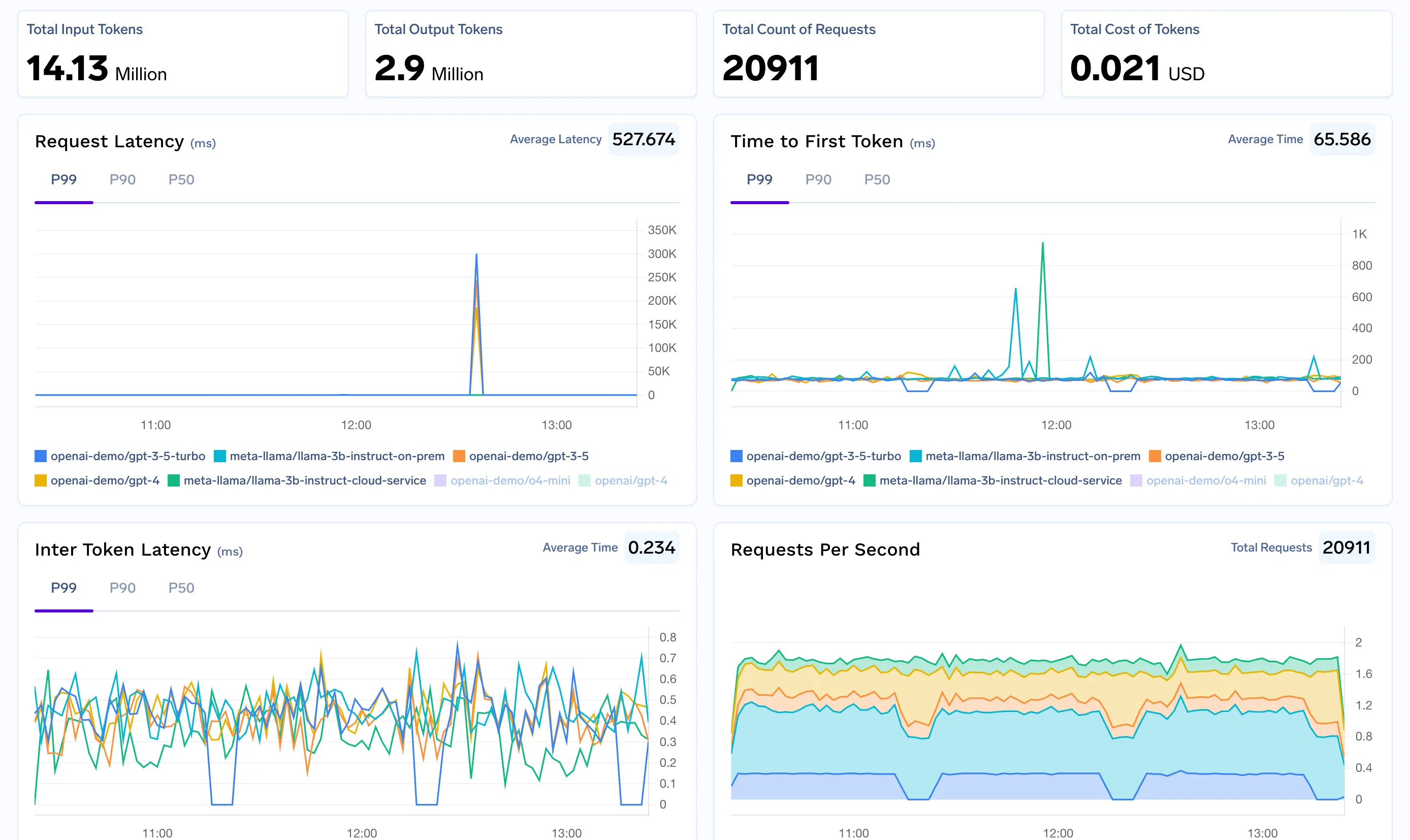Click blue gpt-3-5-turbo swatch in Time to First Token legend

coord(736,456)
